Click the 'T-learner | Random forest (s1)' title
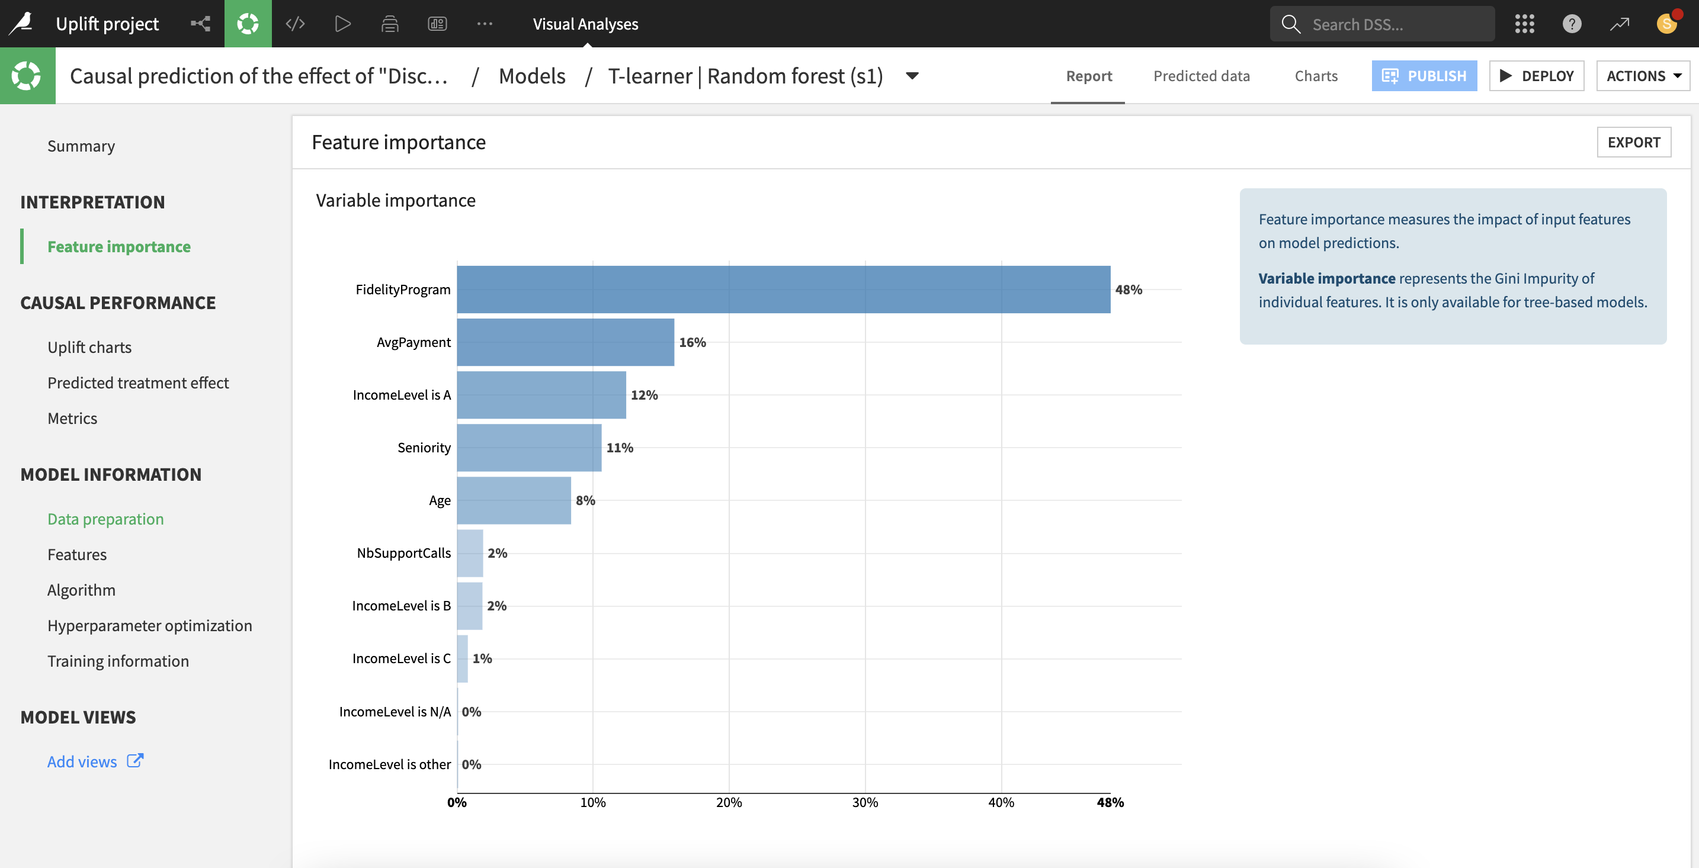Viewport: 1699px width, 868px height. (745, 76)
